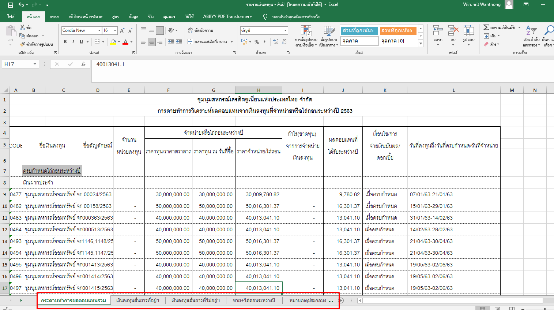Open the Cordia New font name dropdown
554x310 pixels.
tap(99, 30)
